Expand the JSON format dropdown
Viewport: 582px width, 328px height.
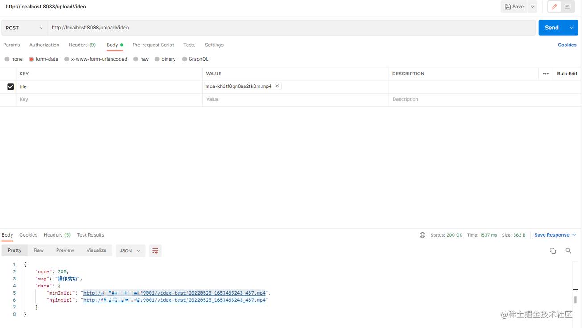pos(130,251)
